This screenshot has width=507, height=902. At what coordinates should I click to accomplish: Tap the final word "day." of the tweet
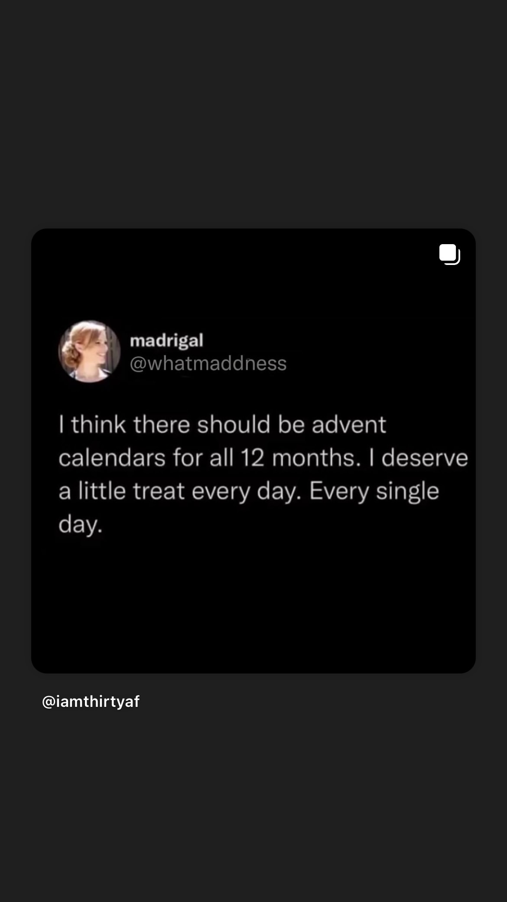[x=81, y=525]
